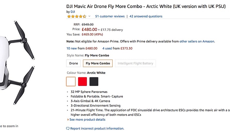View the 10 new offers link

tap(72, 48)
